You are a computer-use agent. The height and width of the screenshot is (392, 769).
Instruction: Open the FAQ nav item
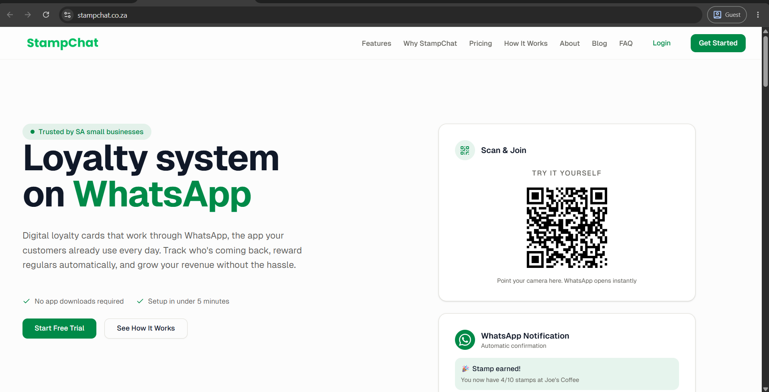[626, 43]
